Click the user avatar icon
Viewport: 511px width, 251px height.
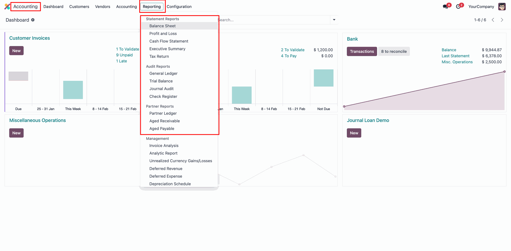click(502, 7)
